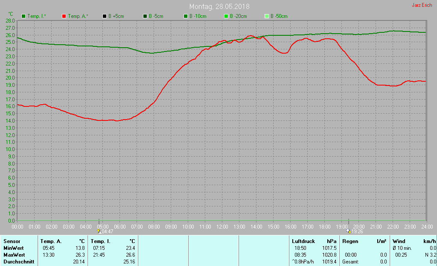
Task: Click the Temp. I. column header
Action: 101,241
